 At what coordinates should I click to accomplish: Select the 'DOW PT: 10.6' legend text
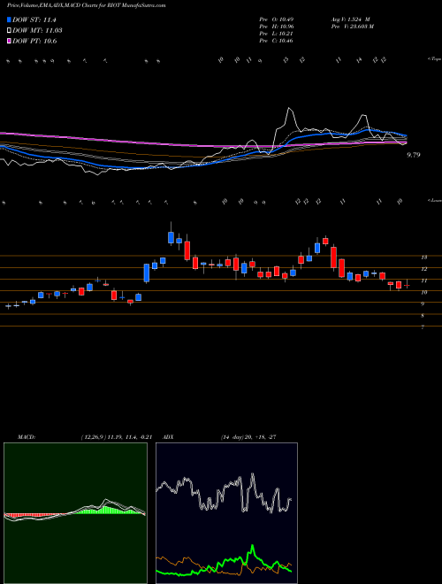[x=34, y=41]
